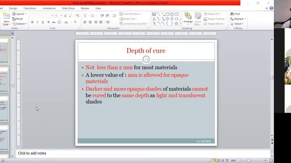Click the zoom slider handle
Screen dimensions: 291x163
pos(249,161)
